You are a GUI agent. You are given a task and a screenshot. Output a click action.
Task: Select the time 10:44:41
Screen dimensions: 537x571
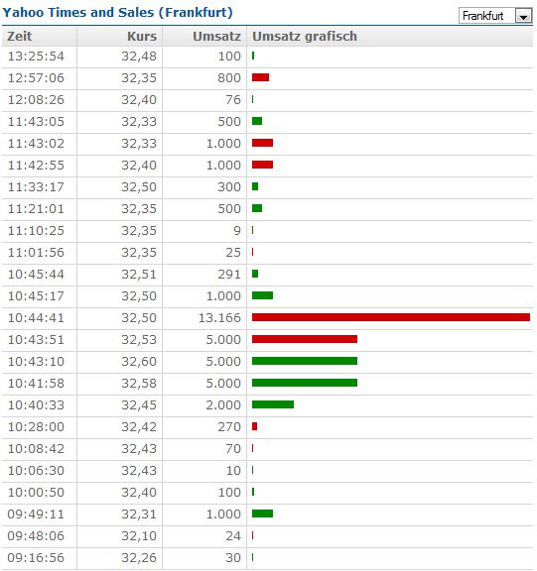(x=36, y=318)
